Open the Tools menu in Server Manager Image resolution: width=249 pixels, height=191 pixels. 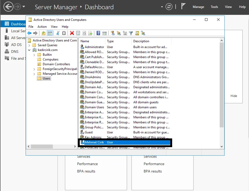214,7
